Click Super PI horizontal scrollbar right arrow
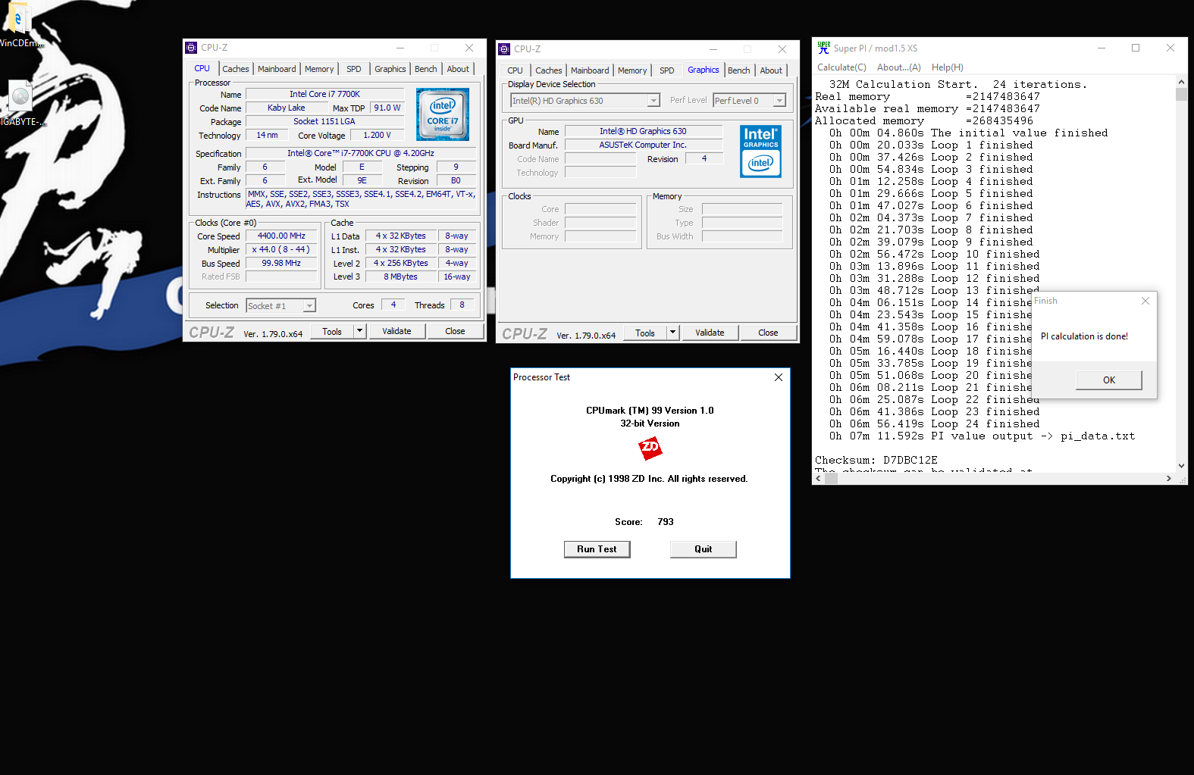 [1168, 479]
